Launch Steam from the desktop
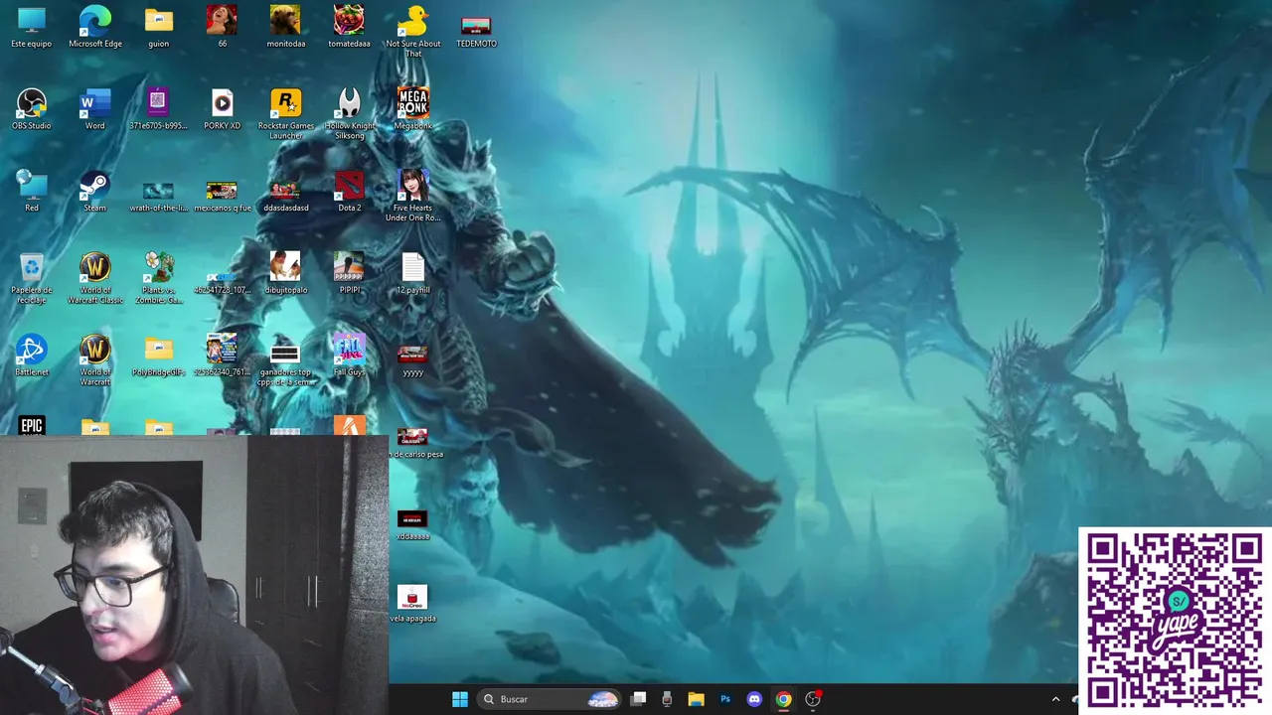 95,192
